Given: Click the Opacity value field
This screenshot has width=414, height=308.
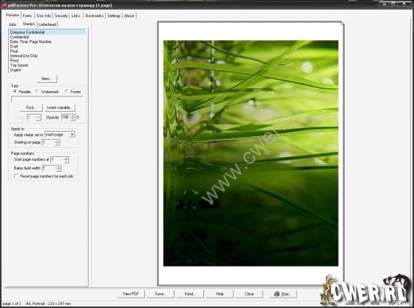Looking at the screenshot, I should (x=66, y=118).
